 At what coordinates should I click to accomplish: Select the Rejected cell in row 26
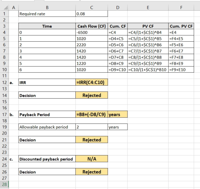click(91, 172)
